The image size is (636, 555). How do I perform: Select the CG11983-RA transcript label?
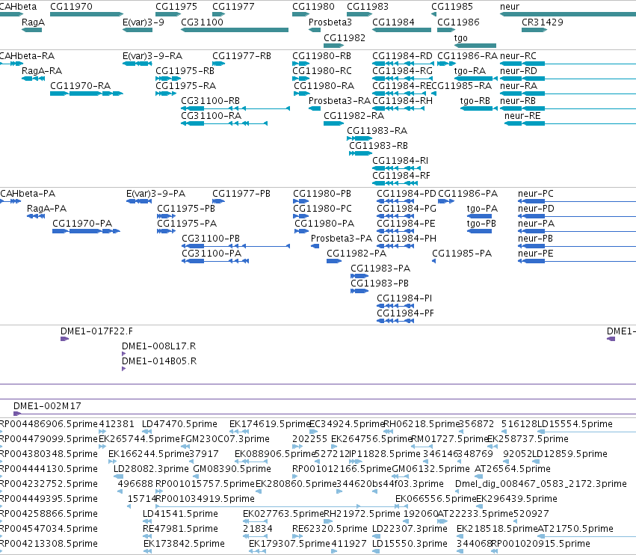coord(377,131)
